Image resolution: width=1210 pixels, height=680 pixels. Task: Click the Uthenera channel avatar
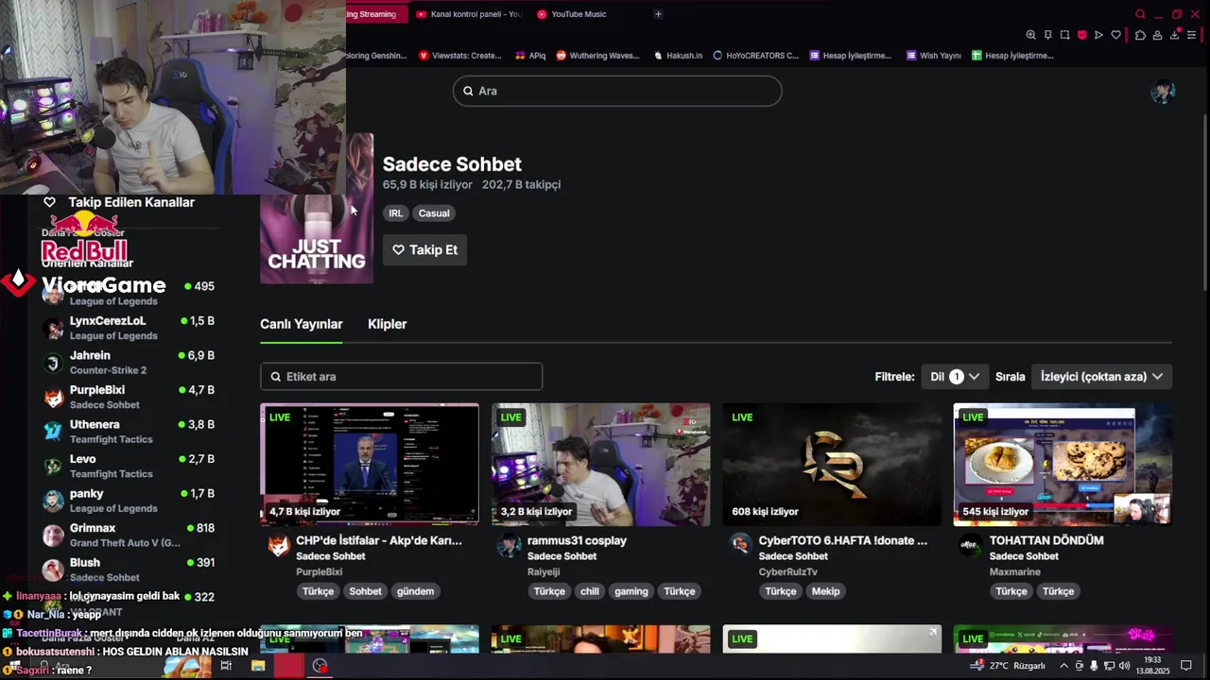(x=54, y=432)
